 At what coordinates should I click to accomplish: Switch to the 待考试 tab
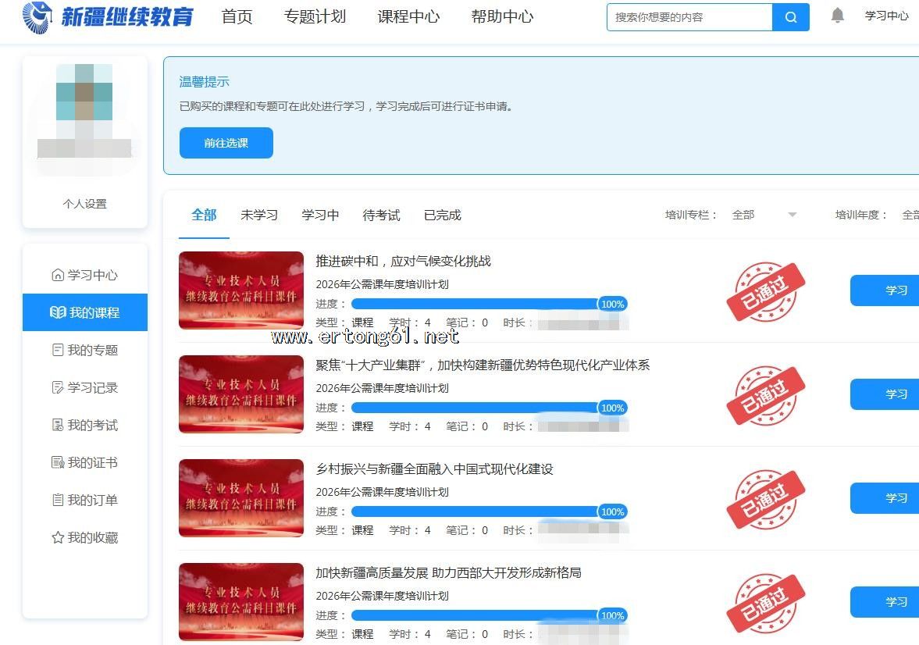(x=381, y=215)
